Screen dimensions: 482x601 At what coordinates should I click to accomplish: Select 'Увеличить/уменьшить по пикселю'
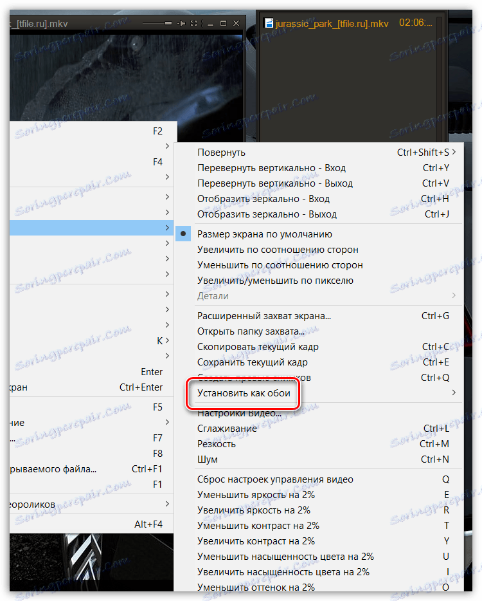tap(319, 281)
